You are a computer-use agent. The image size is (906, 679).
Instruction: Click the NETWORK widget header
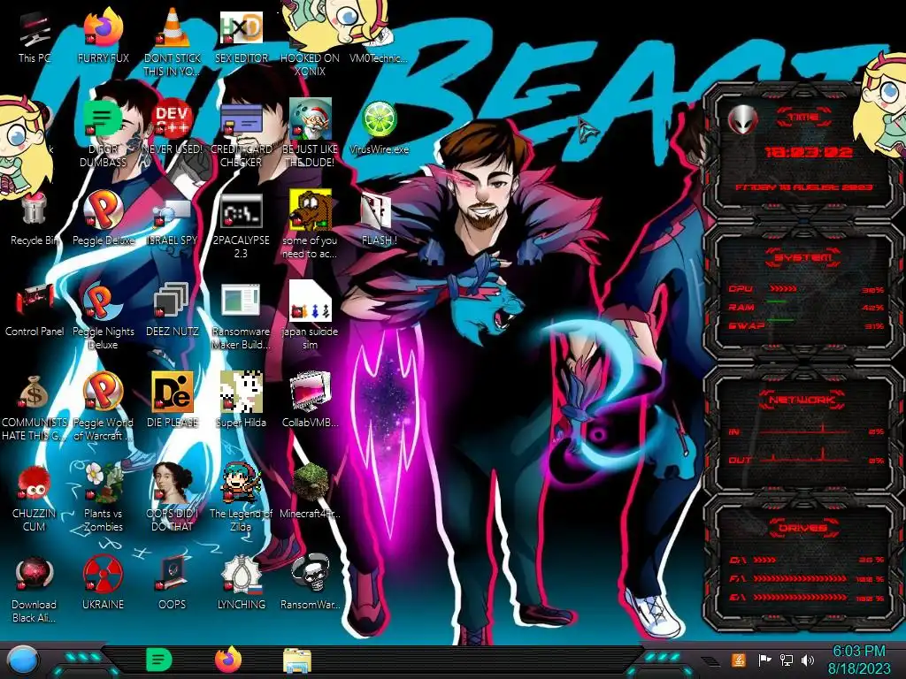(x=802, y=400)
